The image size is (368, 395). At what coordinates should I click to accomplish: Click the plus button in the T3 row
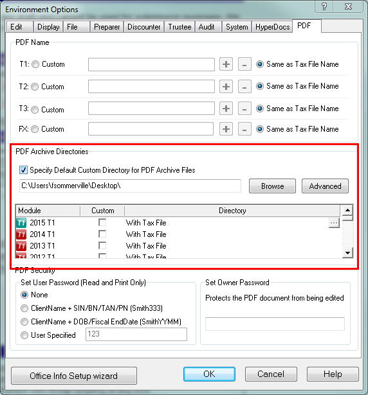coord(226,109)
